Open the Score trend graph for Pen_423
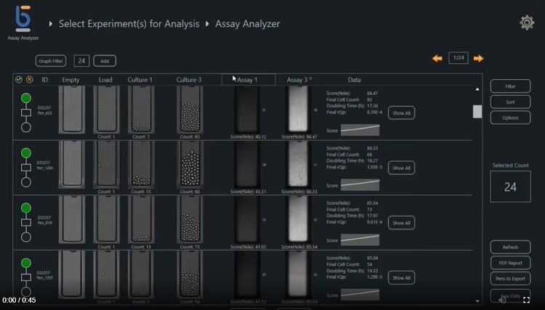The height and width of the screenshot is (310, 545). click(360, 130)
